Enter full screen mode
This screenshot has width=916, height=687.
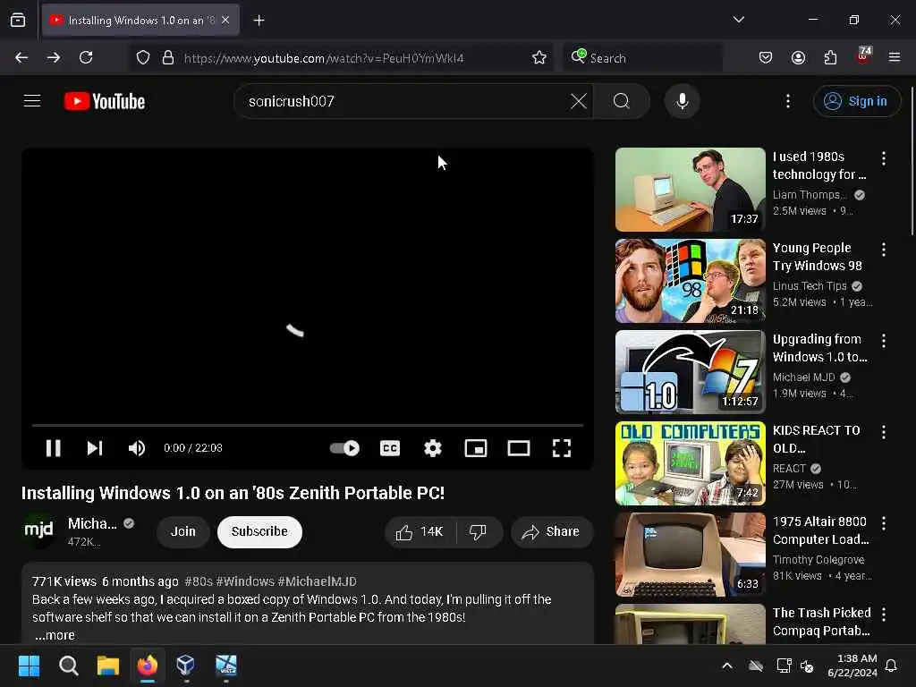click(x=562, y=448)
